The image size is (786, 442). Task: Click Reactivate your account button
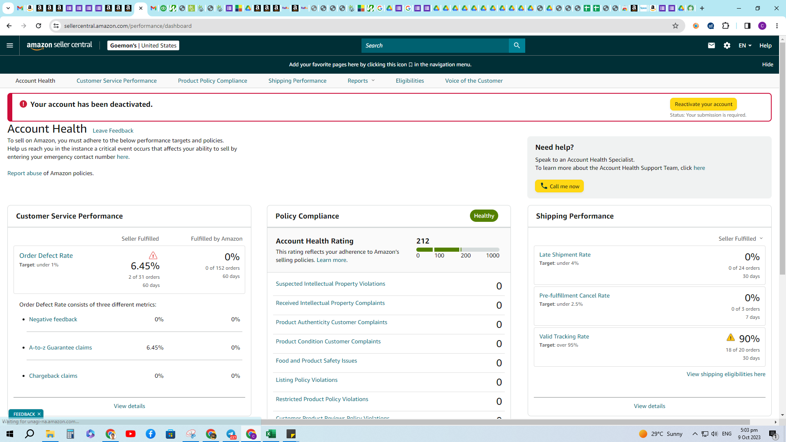pyautogui.click(x=703, y=104)
